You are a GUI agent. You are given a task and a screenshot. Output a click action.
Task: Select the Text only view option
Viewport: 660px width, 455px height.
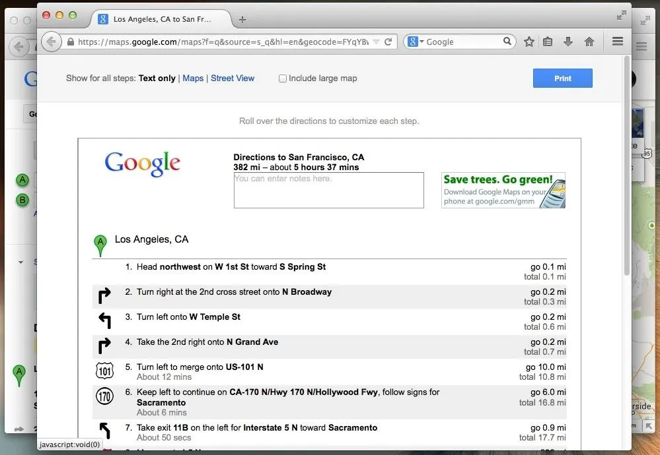157,78
